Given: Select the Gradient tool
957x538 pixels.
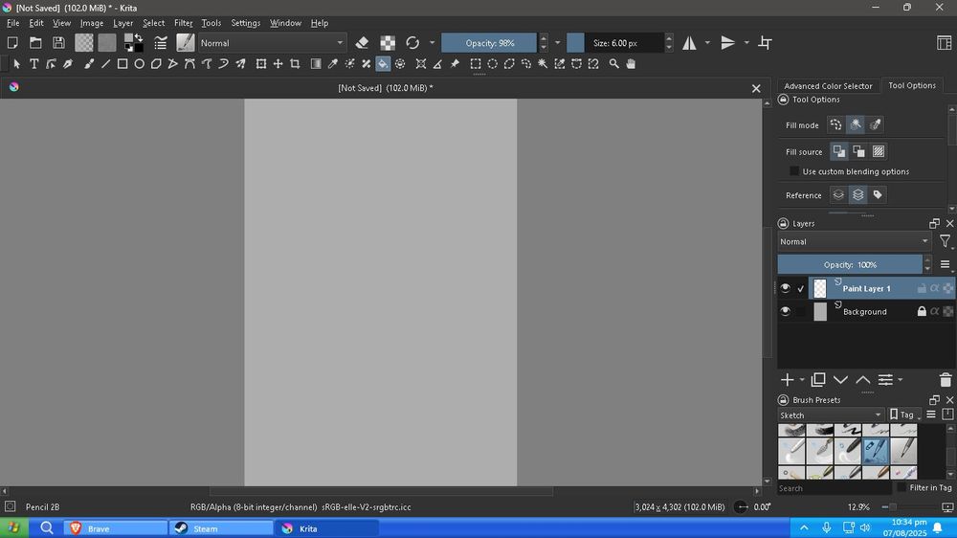Looking at the screenshot, I should coord(316,63).
